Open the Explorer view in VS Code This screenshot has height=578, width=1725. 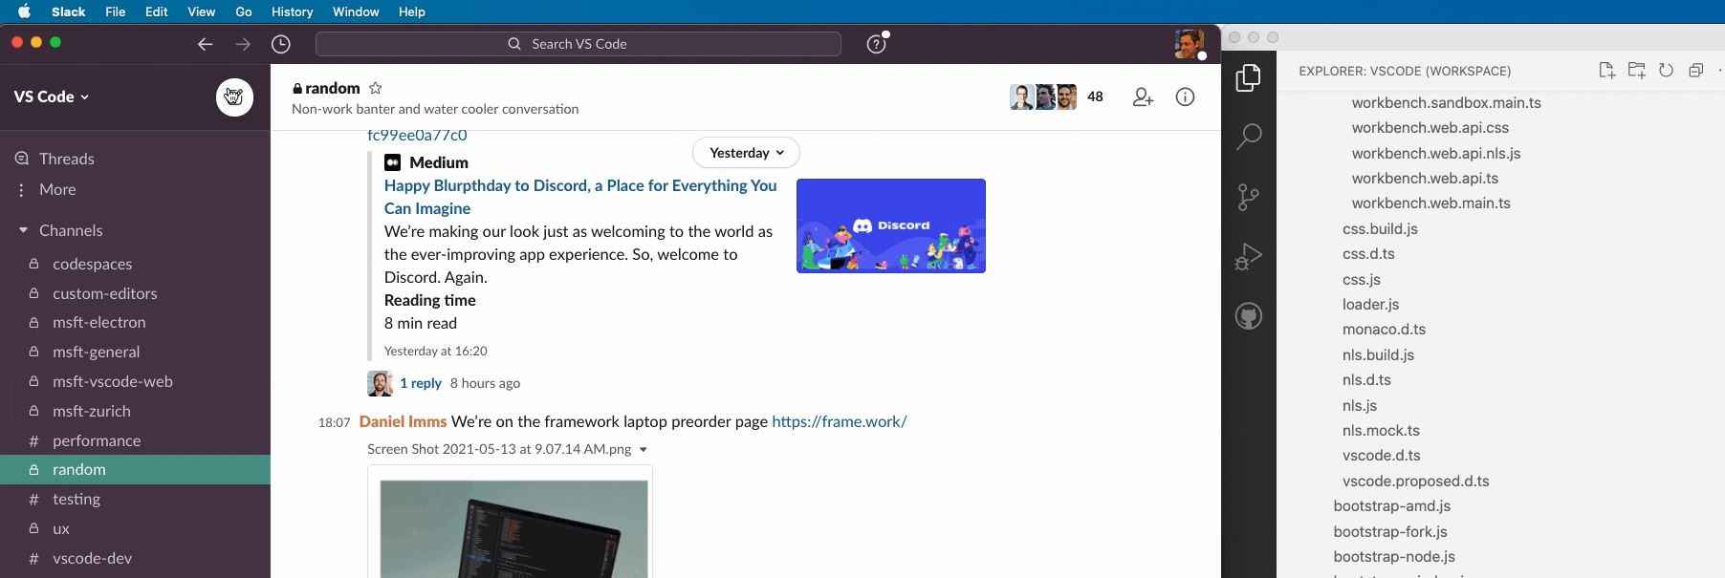1249,78
